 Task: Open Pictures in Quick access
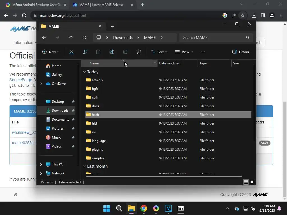(x=58, y=128)
